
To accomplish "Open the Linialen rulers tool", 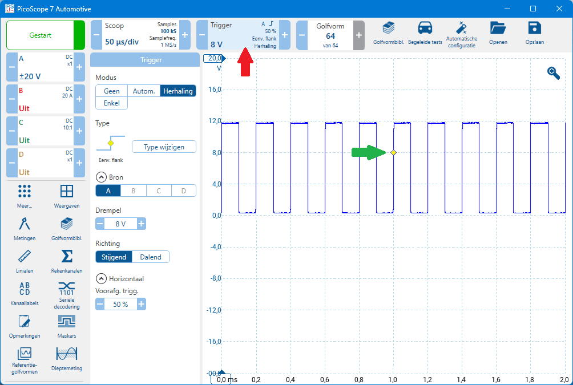I will [x=25, y=260].
